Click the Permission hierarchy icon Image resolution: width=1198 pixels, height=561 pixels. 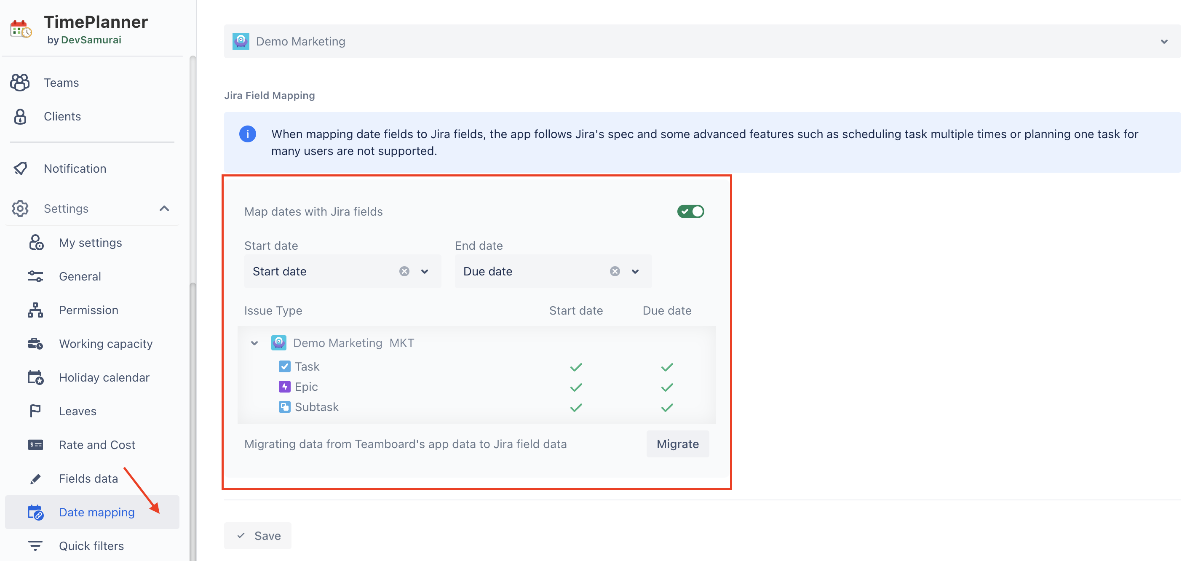pyautogui.click(x=35, y=310)
